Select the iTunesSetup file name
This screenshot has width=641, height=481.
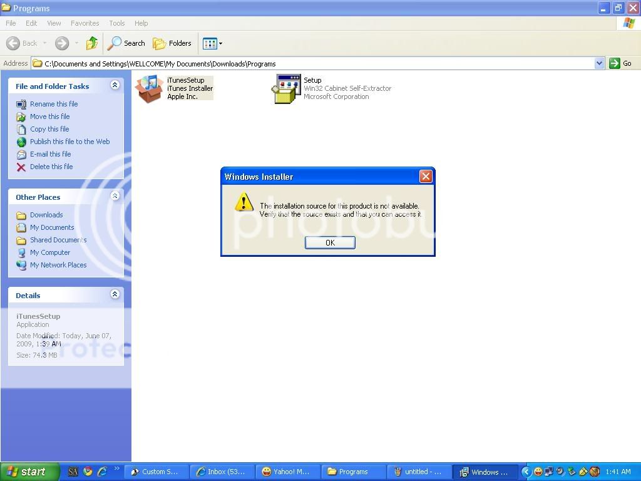click(185, 80)
